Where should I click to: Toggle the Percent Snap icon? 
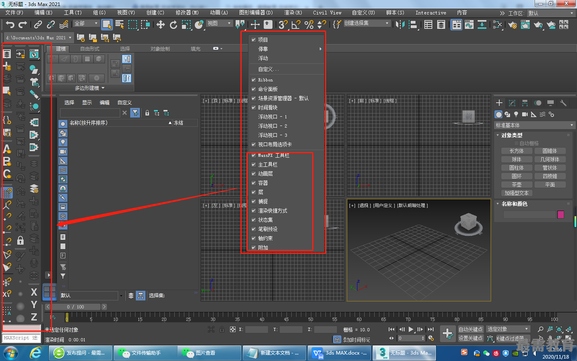pos(309,24)
